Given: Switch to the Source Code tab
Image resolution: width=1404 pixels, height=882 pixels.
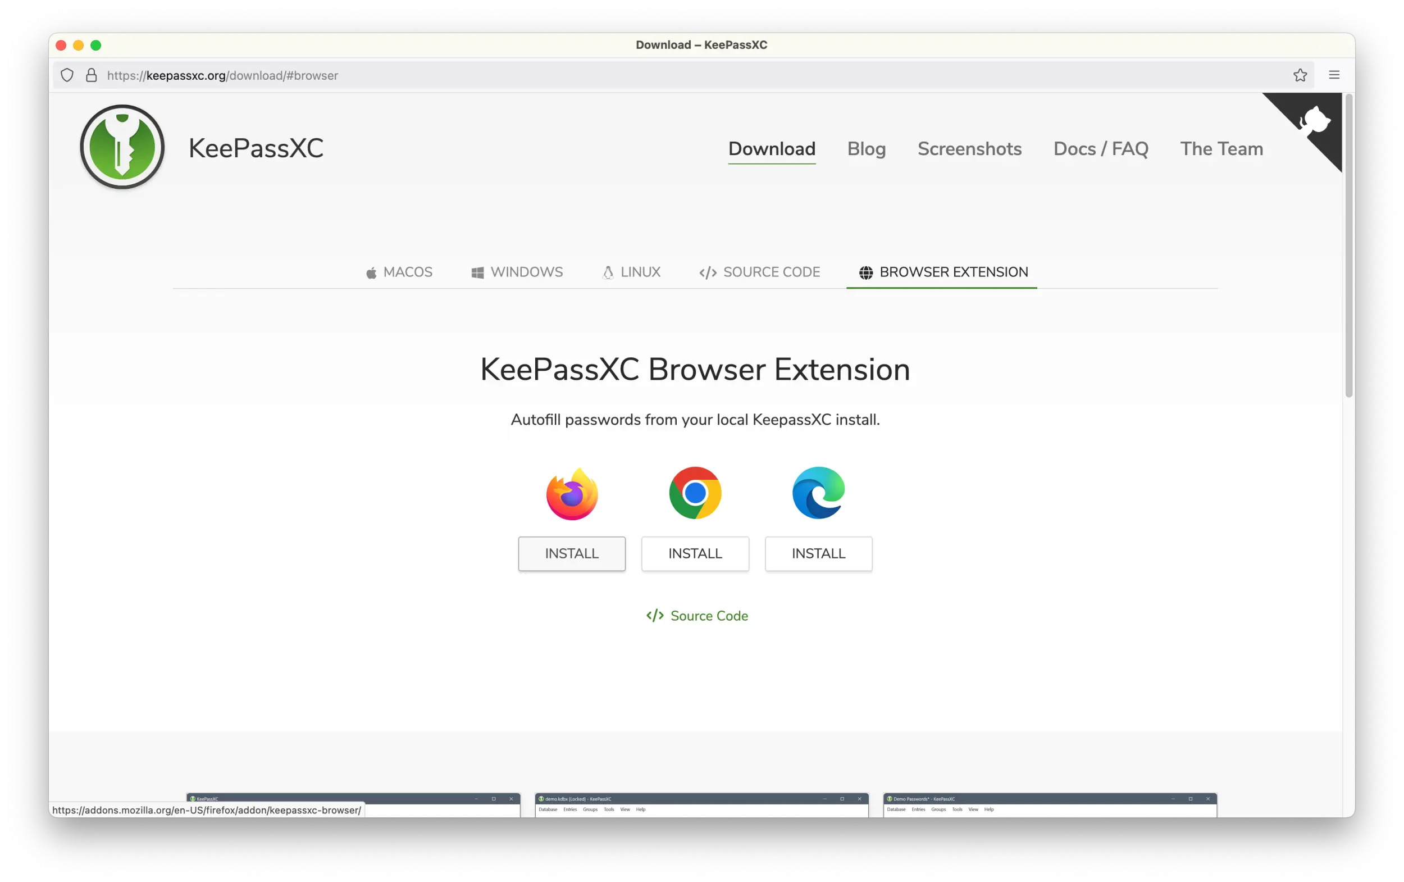Looking at the screenshot, I should point(760,271).
